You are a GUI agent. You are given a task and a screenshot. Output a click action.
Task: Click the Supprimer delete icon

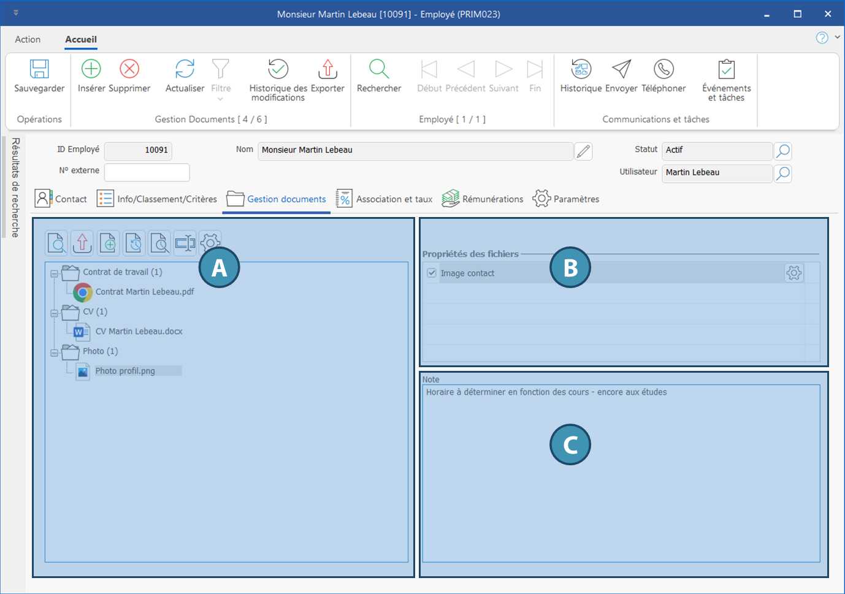129,69
